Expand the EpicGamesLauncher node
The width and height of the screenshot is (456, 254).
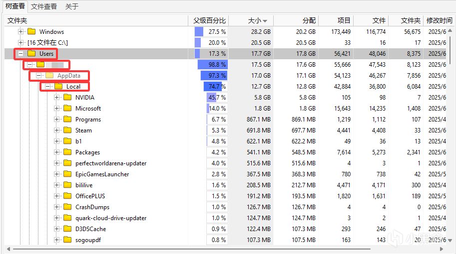click(x=57, y=174)
